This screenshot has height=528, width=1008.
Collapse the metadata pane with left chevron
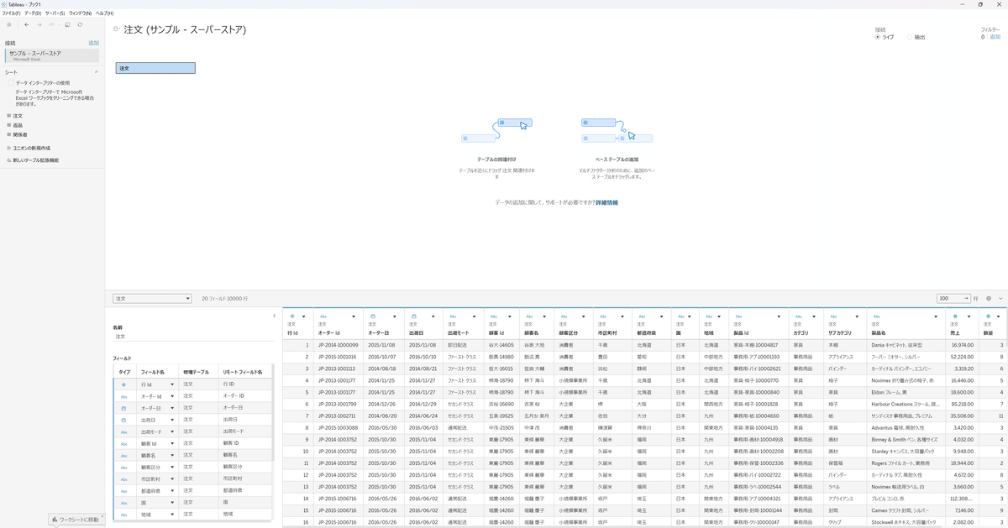(x=275, y=316)
